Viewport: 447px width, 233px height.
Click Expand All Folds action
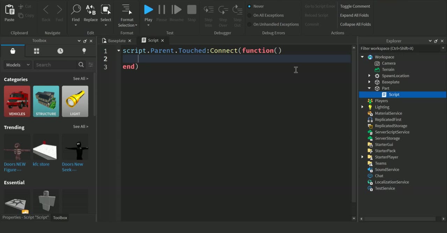[x=354, y=15]
